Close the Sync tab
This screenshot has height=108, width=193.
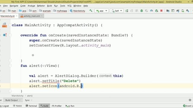(32, 100)
